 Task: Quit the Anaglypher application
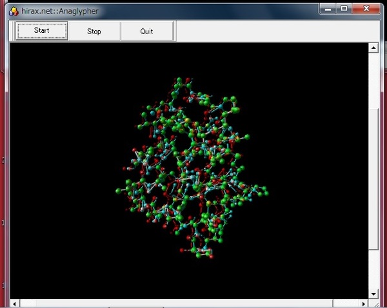[146, 31]
